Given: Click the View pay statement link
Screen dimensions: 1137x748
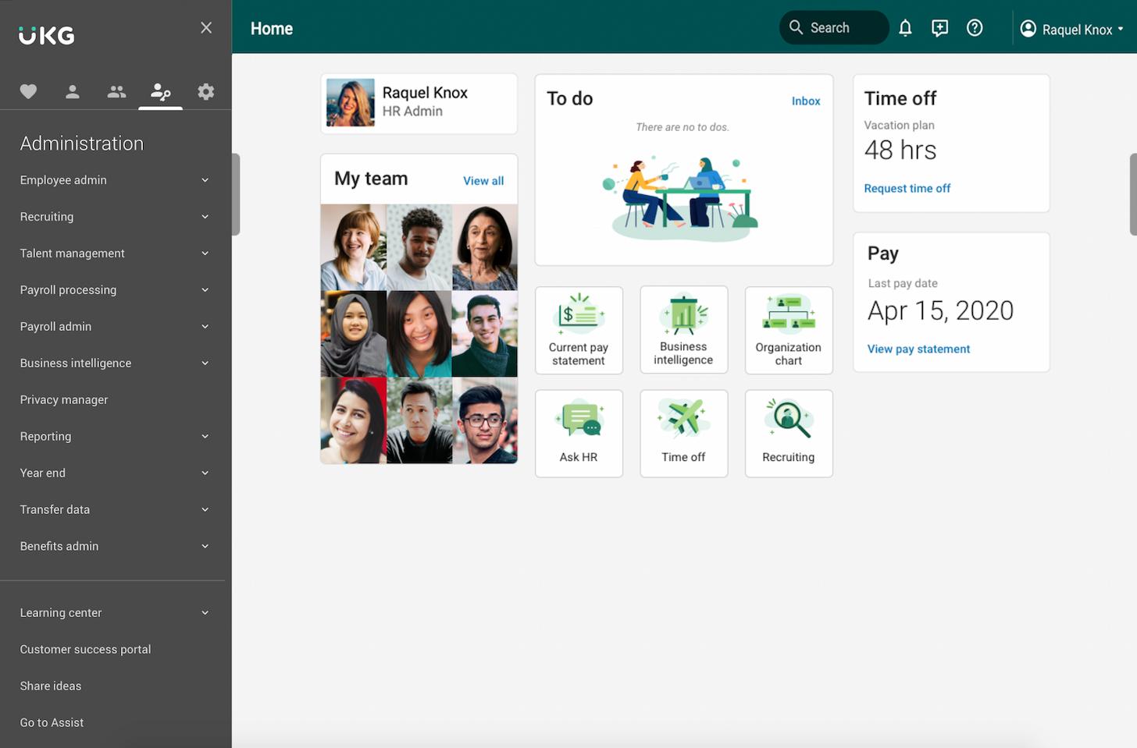Looking at the screenshot, I should [x=918, y=349].
